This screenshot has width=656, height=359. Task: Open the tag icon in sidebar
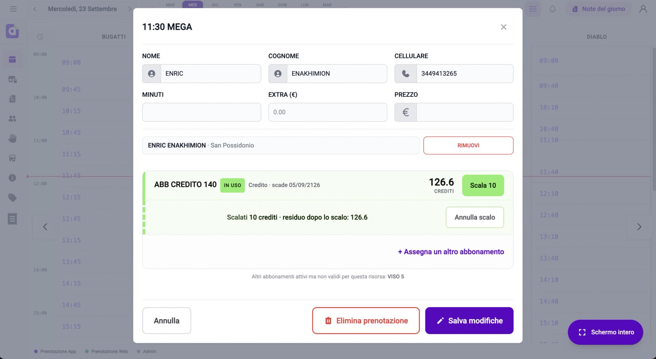[x=12, y=198]
